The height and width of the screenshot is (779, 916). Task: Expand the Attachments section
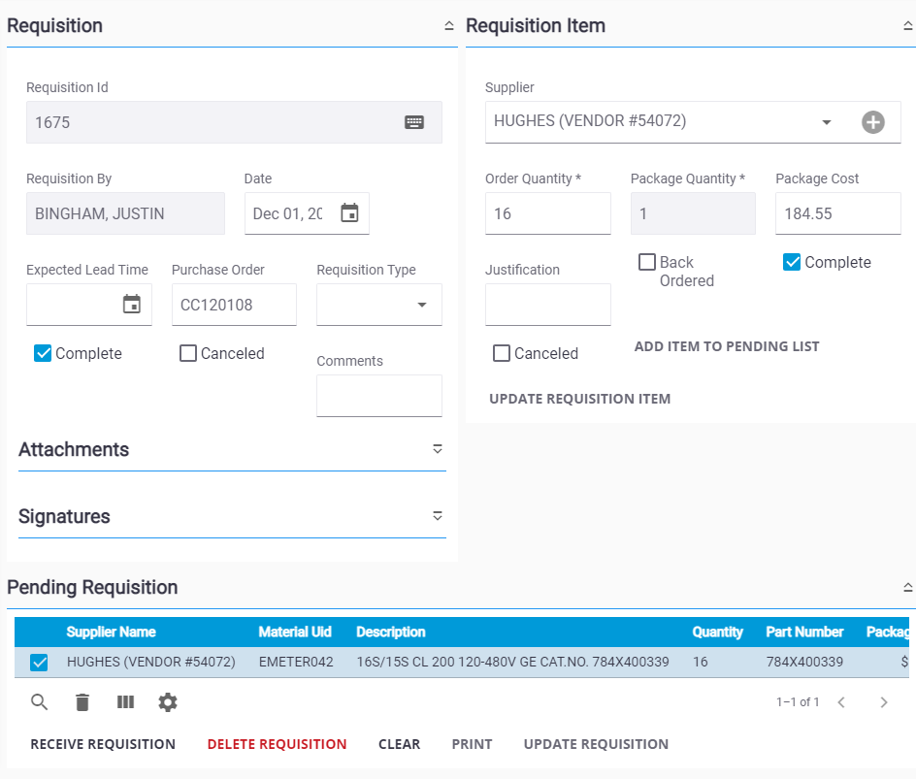pos(437,449)
